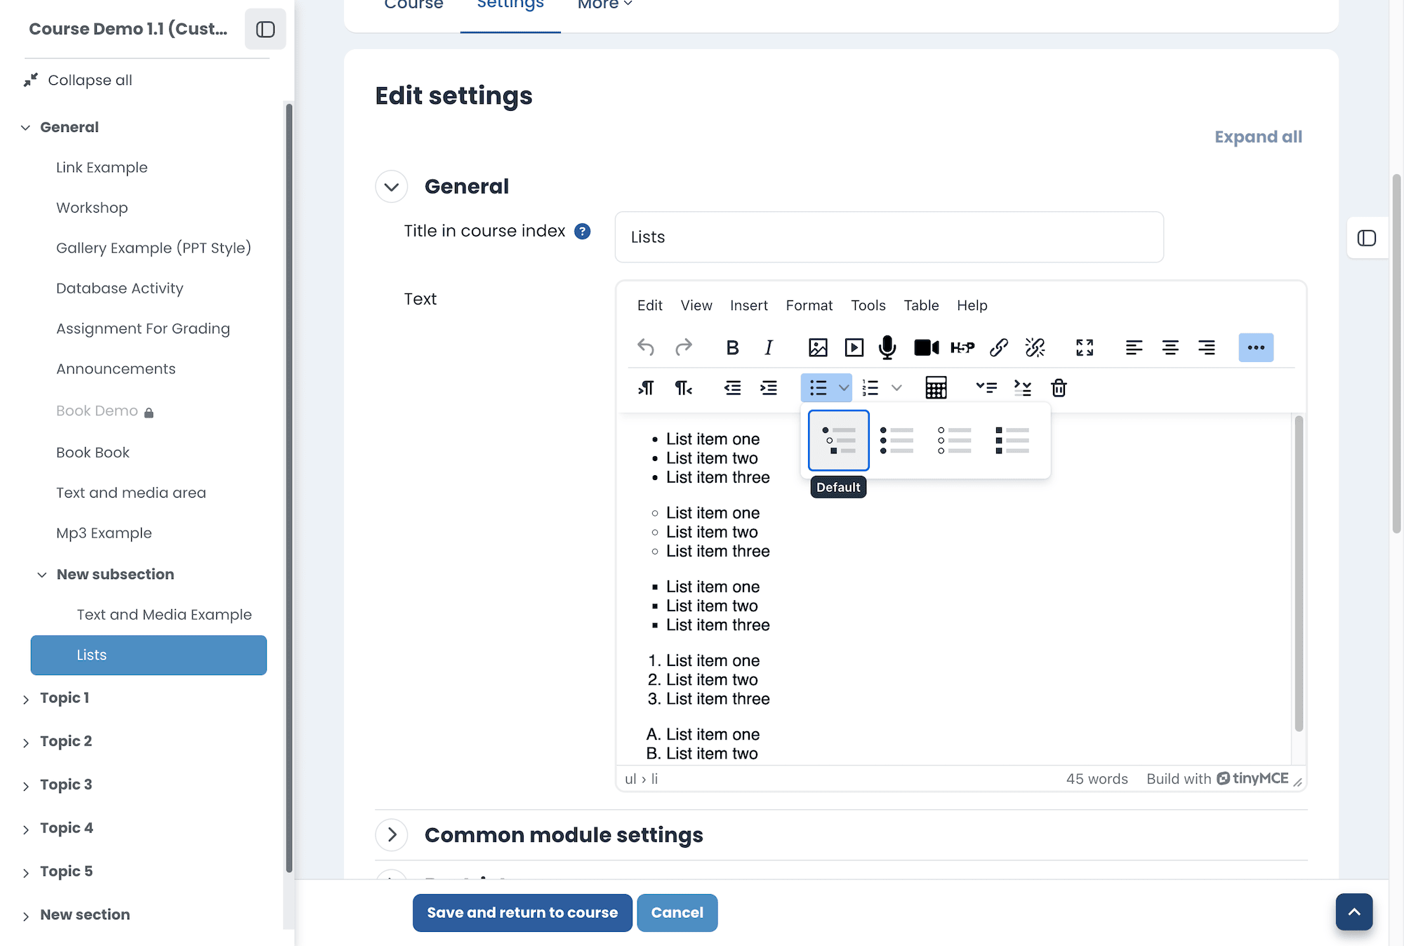Align text center

[x=1170, y=347]
